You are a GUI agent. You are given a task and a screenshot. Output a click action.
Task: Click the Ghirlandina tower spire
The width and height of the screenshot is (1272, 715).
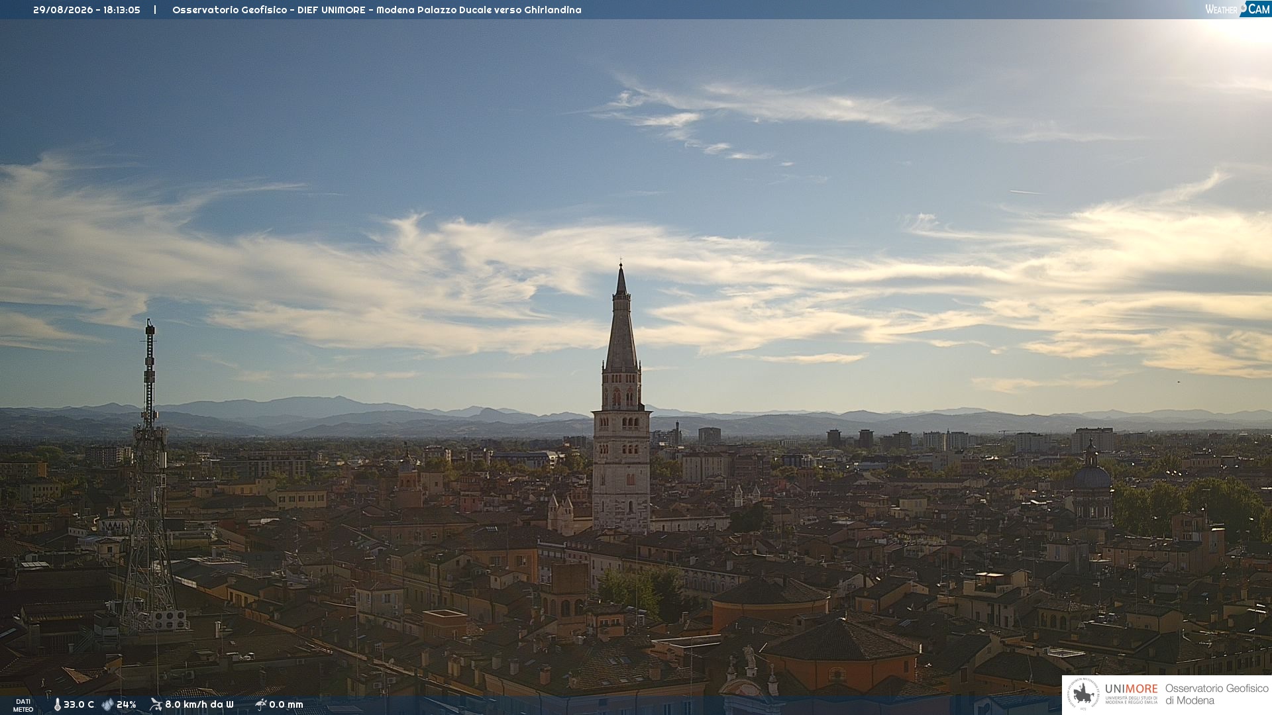coord(621,318)
